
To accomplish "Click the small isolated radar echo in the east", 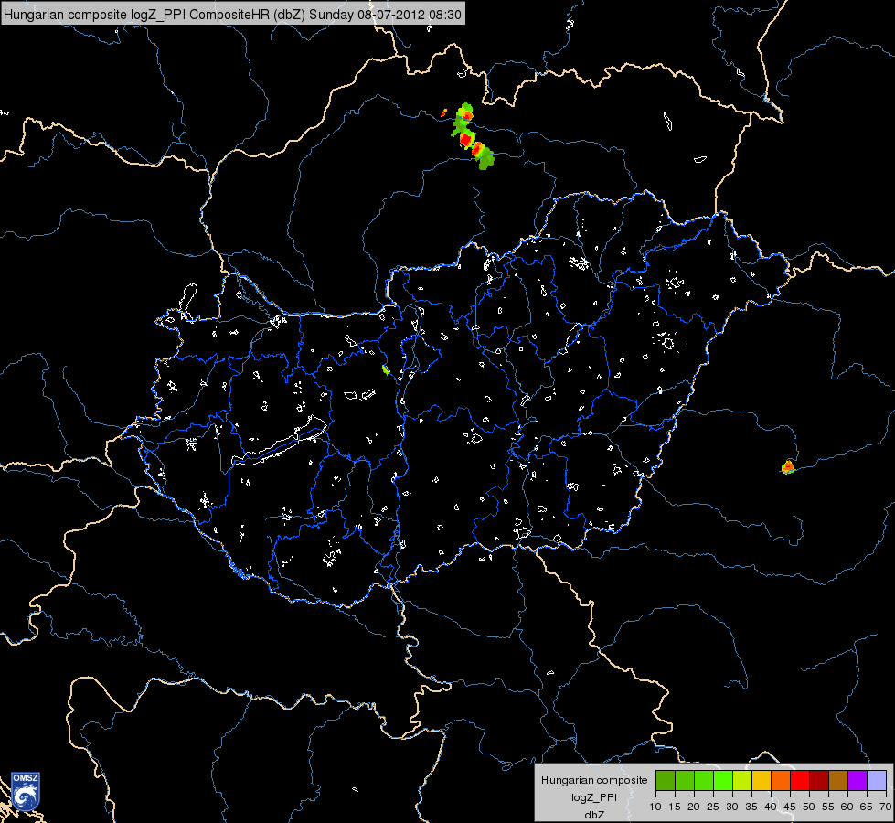I will (x=788, y=467).
